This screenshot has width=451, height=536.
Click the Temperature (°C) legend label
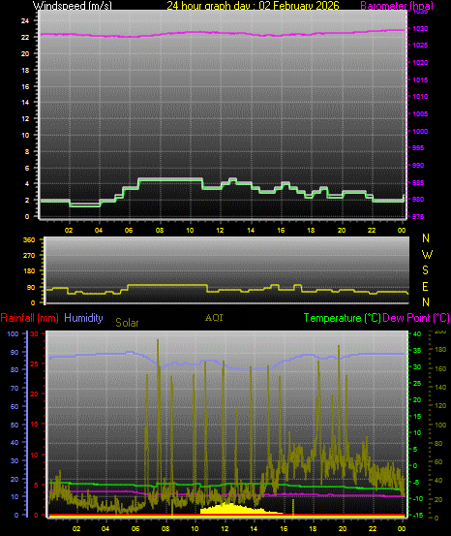(342, 318)
